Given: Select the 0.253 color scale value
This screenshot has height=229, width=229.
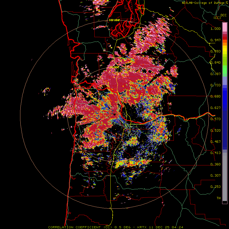Looking at the screenshot, I should pyautogui.click(x=216, y=187).
